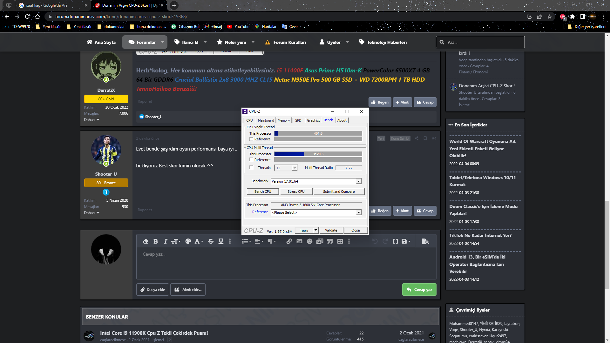The width and height of the screenshot is (610, 343).
Task: Click the Dosya ekle button
Action: (x=152, y=290)
